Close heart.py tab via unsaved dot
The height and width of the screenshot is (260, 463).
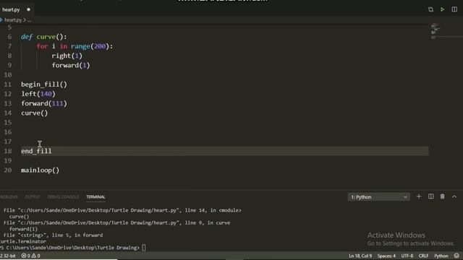[x=28, y=9]
